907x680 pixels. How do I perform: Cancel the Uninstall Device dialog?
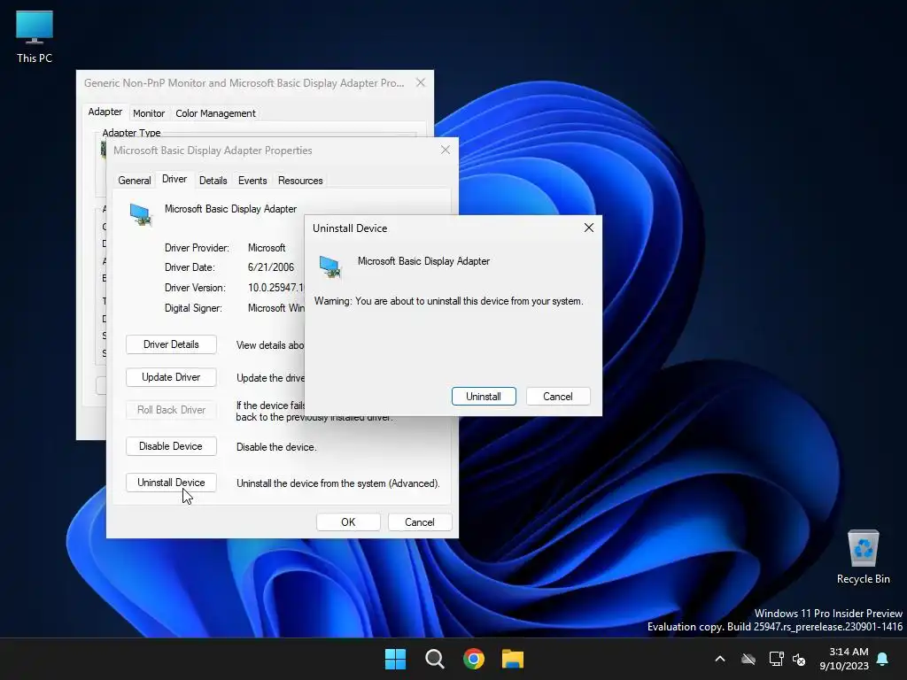coord(558,396)
